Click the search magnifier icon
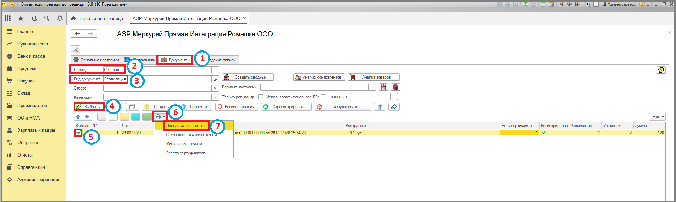Screen dimensions: 676x202 coord(47,18)
